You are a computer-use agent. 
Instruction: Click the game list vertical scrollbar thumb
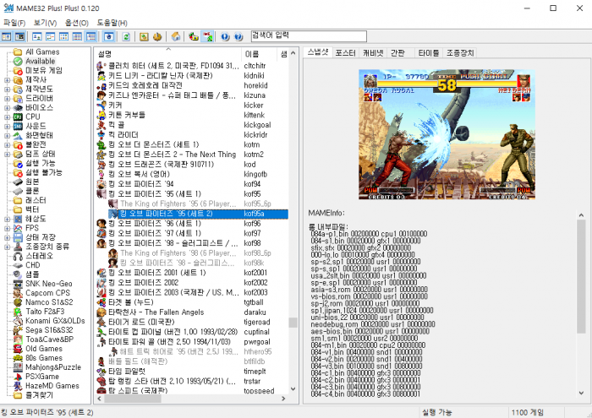click(293, 323)
